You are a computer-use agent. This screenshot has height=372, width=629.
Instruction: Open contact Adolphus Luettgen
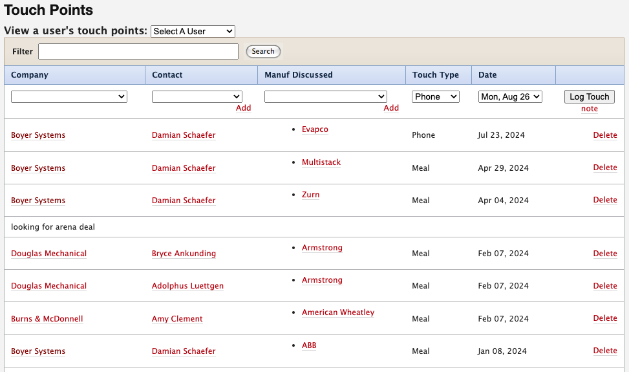(x=187, y=286)
